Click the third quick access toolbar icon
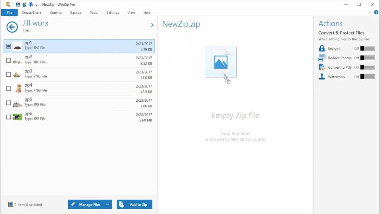This screenshot has width=381, height=214. pos(31,4)
